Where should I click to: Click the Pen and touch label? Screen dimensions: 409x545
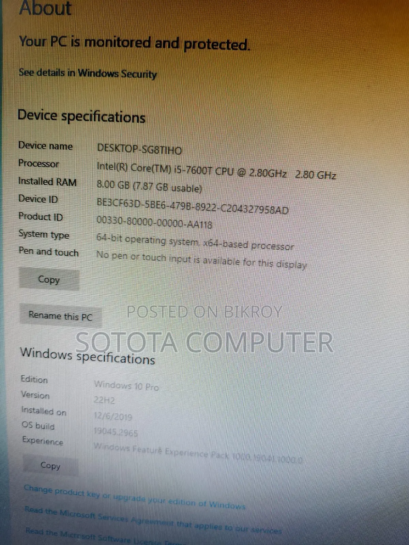pyautogui.click(x=48, y=252)
